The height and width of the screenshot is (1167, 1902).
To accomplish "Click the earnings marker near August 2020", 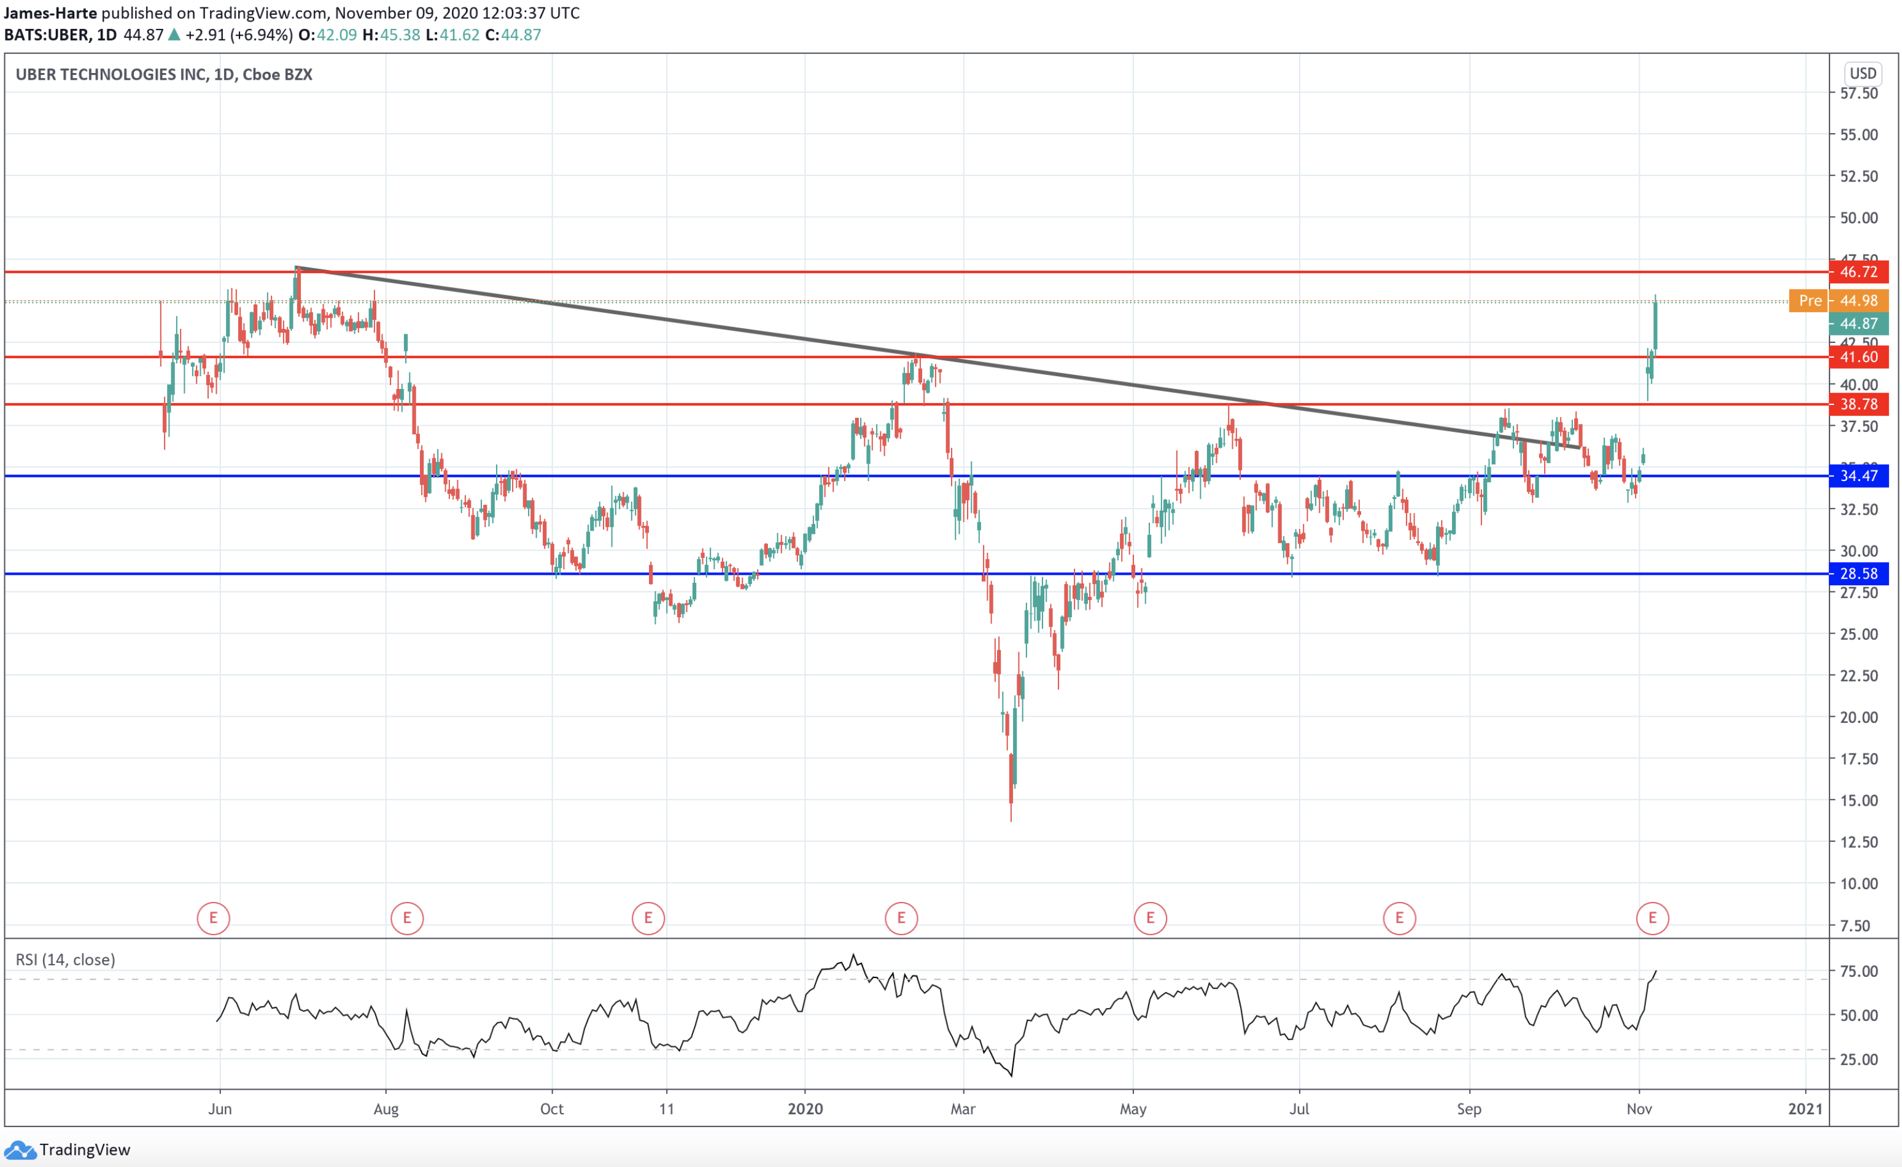I will pos(1399,918).
